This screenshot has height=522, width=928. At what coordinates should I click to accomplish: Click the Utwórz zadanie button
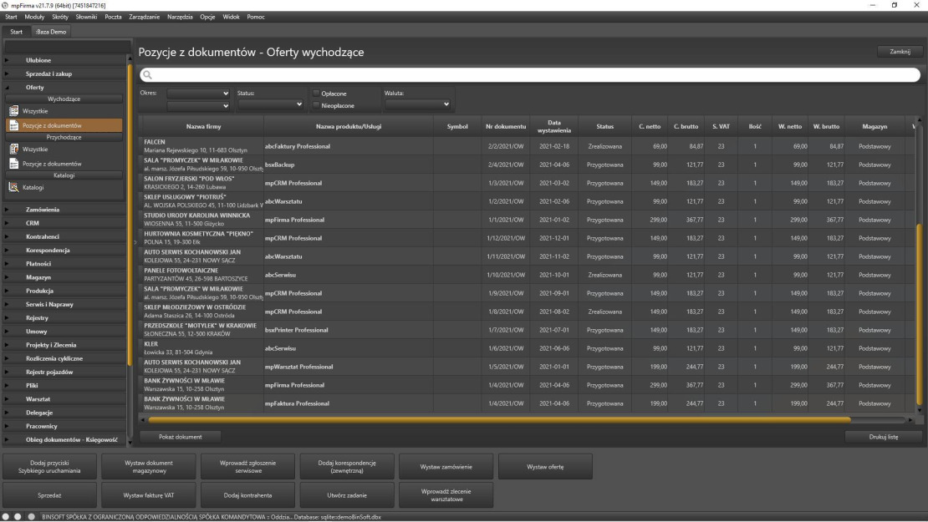coord(347,495)
